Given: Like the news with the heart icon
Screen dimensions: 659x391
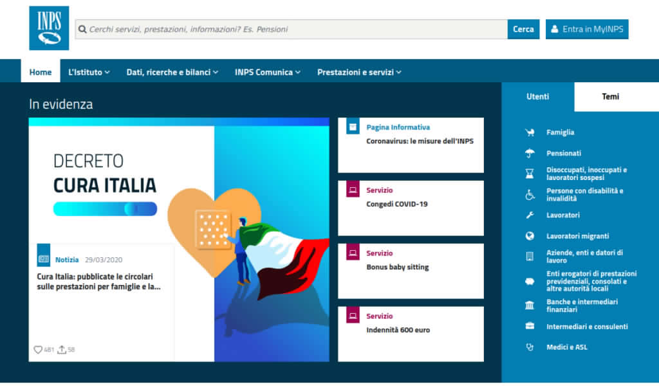Looking at the screenshot, I should point(38,349).
